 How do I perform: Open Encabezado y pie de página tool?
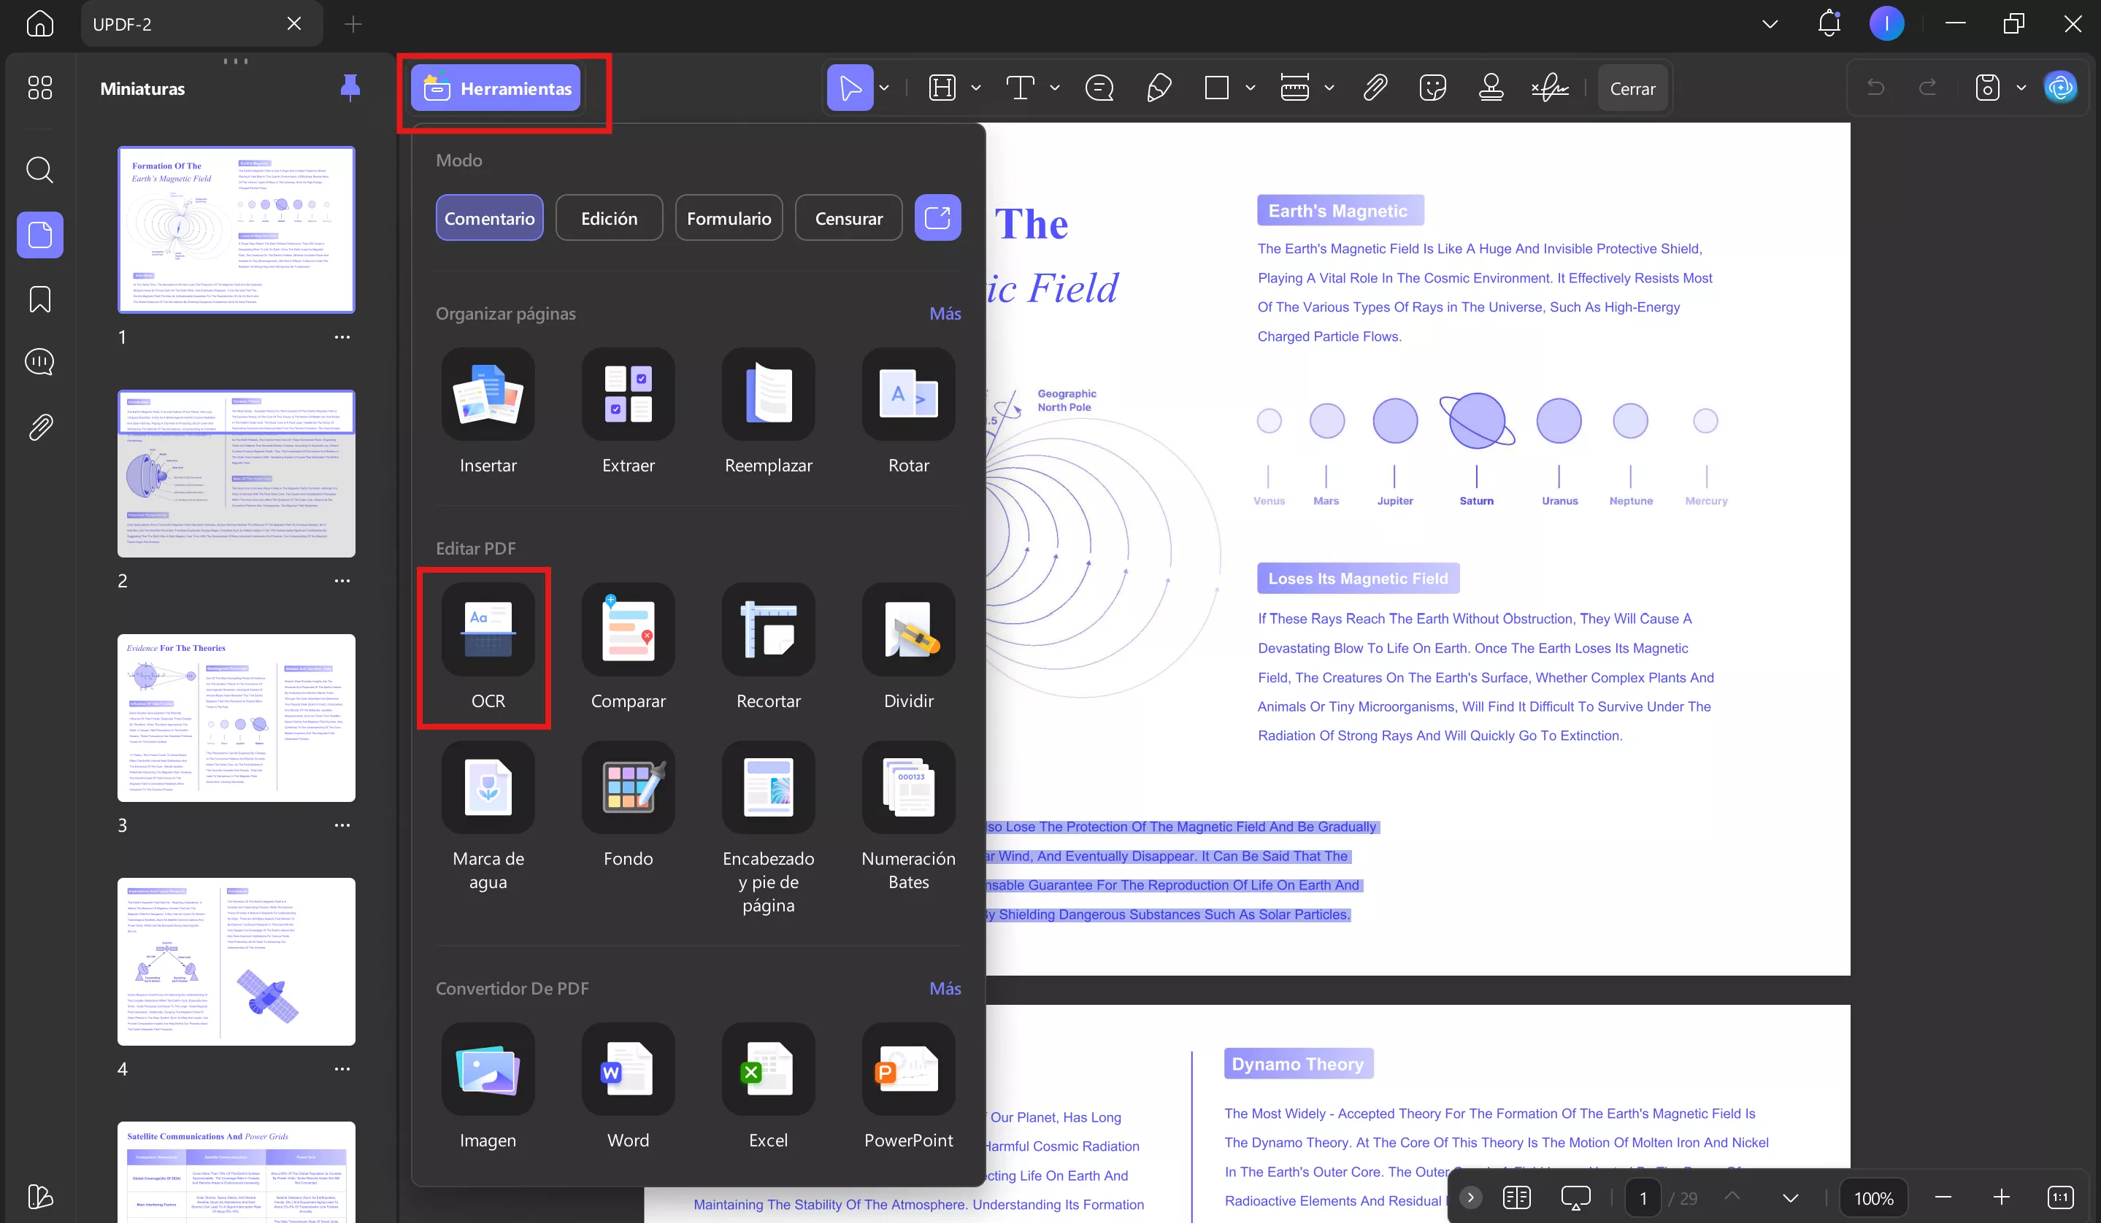pos(768,829)
